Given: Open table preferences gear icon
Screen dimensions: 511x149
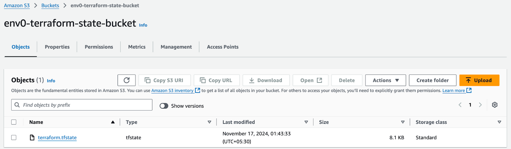Looking at the screenshot, I should pos(495,105).
